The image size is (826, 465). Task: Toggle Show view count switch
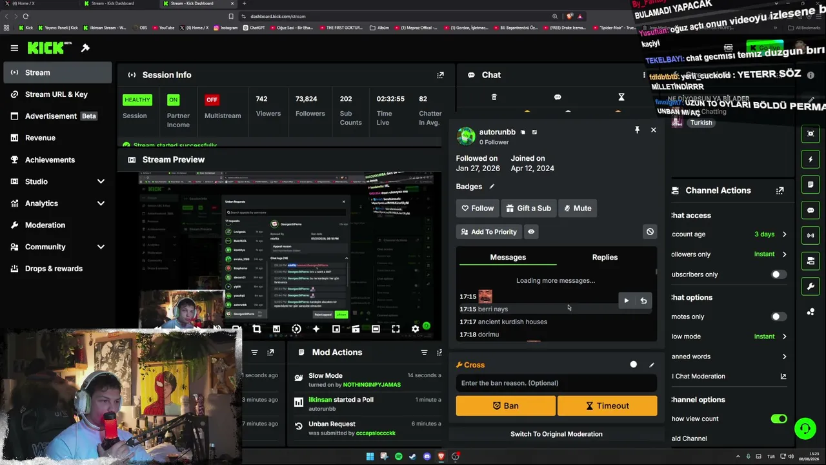pyautogui.click(x=779, y=418)
